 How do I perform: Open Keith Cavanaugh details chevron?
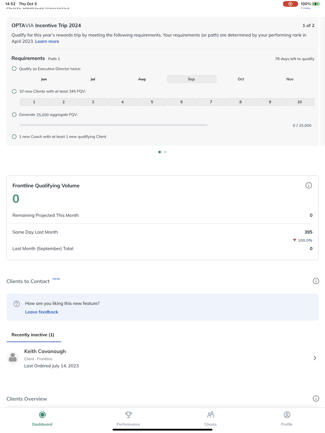click(x=315, y=358)
